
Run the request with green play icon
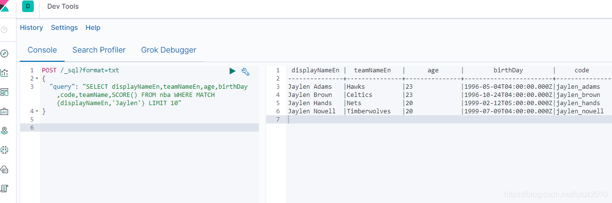(232, 71)
